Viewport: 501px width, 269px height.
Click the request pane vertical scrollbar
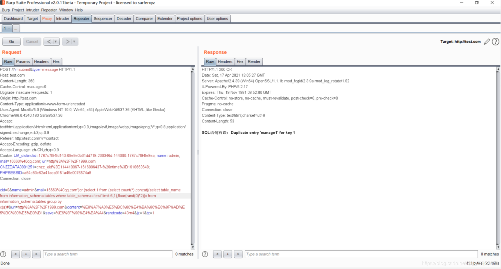point(192,158)
